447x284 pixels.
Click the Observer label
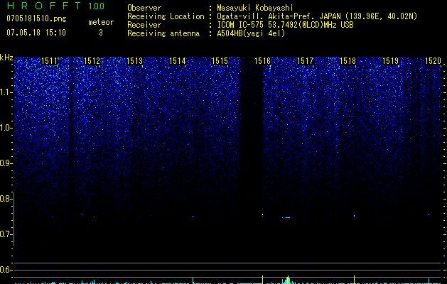144,8
